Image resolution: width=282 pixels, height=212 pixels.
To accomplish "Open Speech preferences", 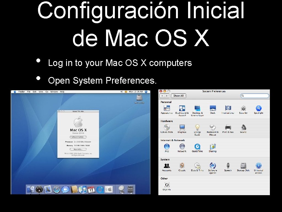I will [228, 167].
